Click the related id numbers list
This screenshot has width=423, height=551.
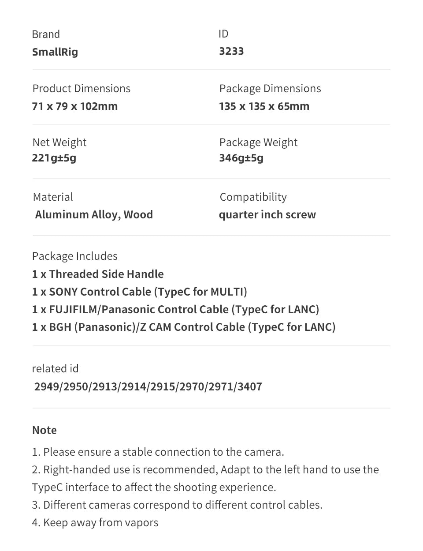(x=148, y=386)
